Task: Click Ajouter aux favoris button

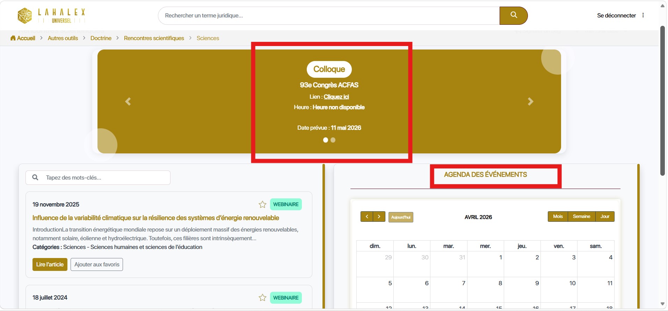Action: (x=97, y=264)
